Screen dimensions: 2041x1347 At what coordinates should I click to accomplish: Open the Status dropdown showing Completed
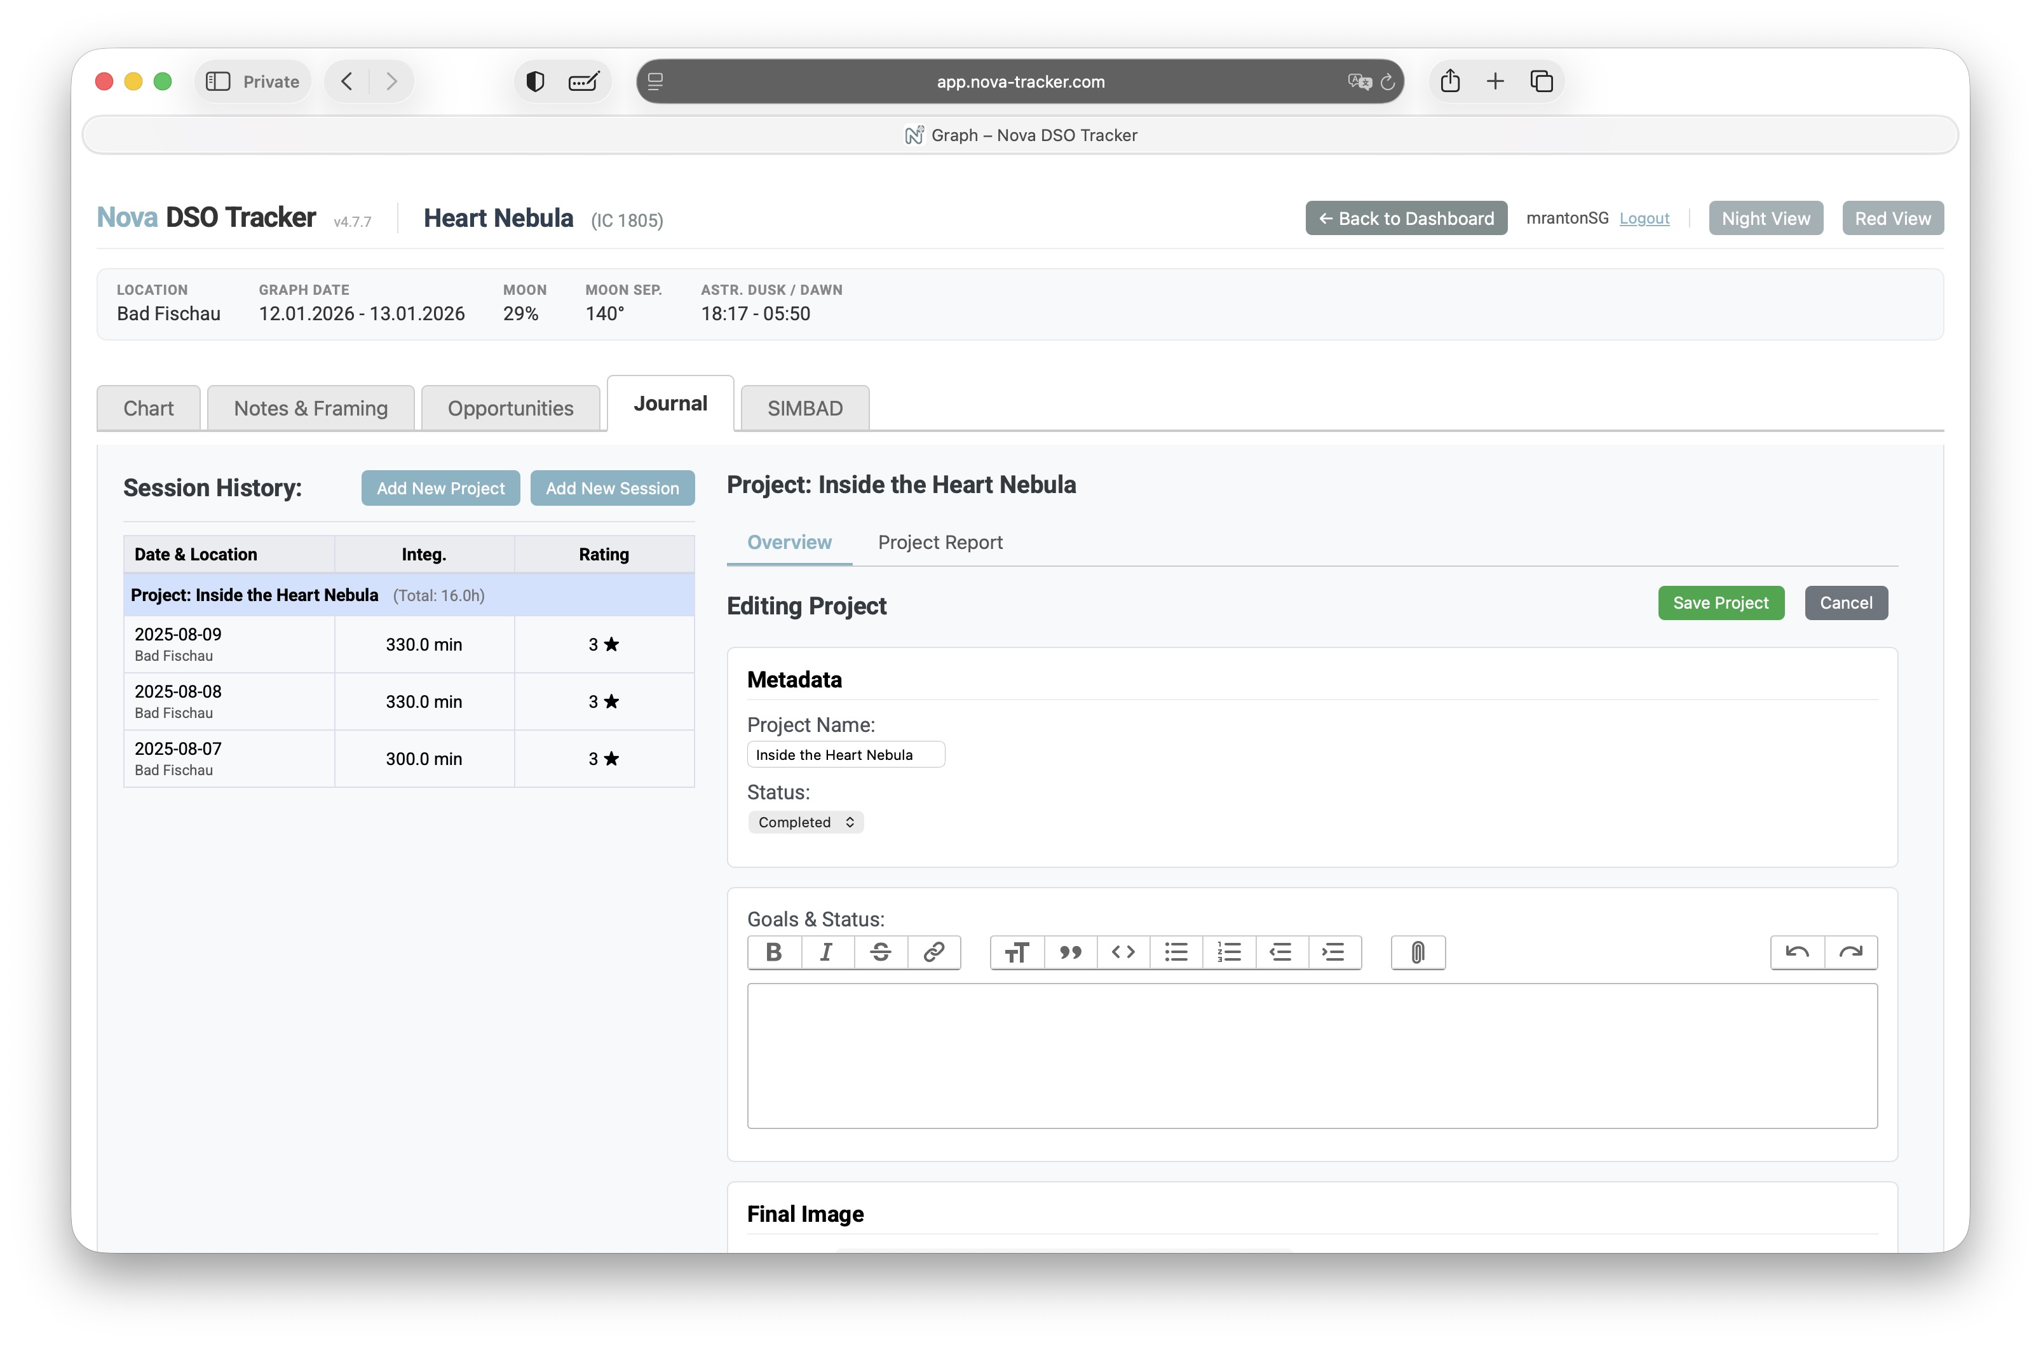click(x=805, y=822)
